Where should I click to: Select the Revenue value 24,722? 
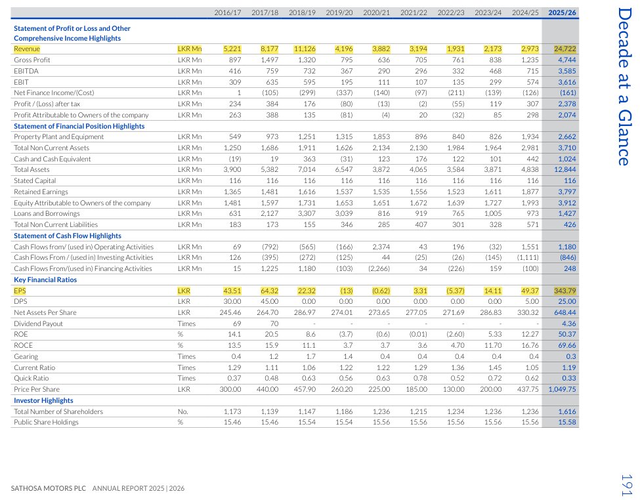point(565,49)
